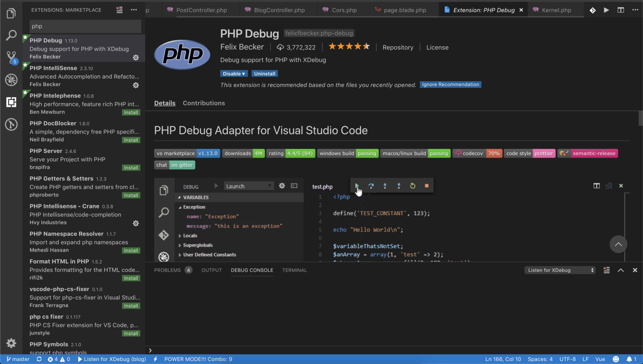Click the Repository link
Image resolution: width=643 pixels, height=364 pixels.
coord(398,47)
